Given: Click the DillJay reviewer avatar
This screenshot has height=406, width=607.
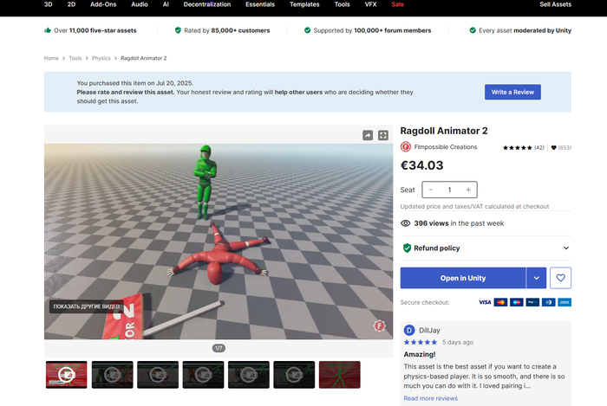Looking at the screenshot, I should (409, 330).
